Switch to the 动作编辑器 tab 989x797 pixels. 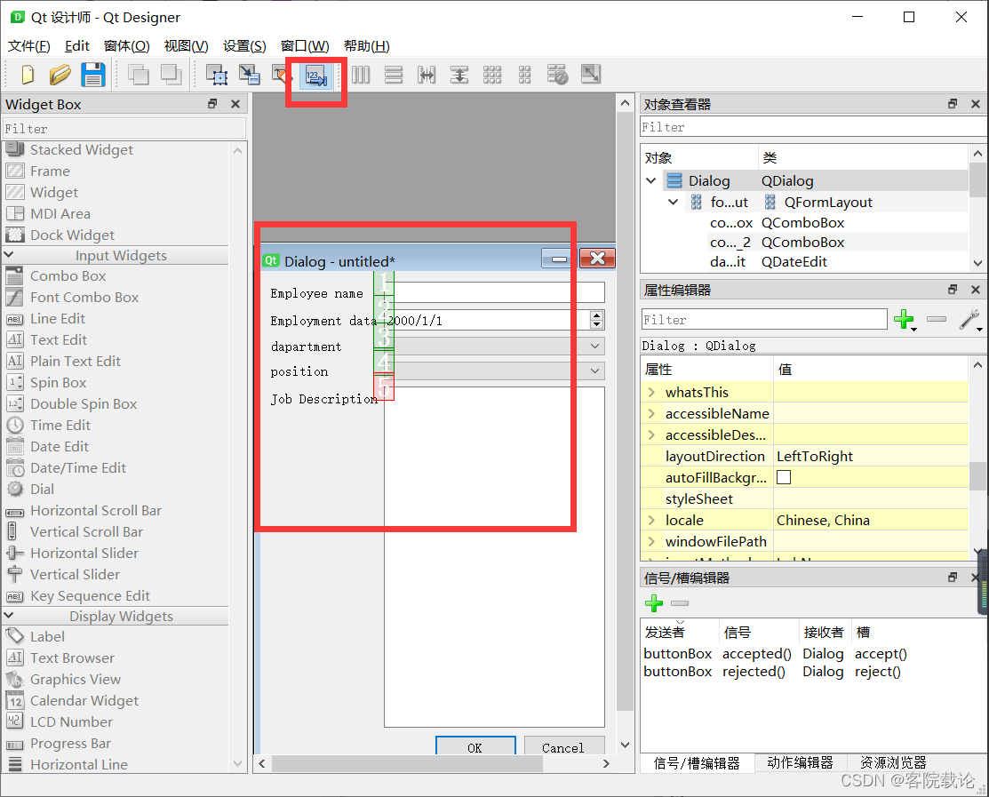(800, 762)
